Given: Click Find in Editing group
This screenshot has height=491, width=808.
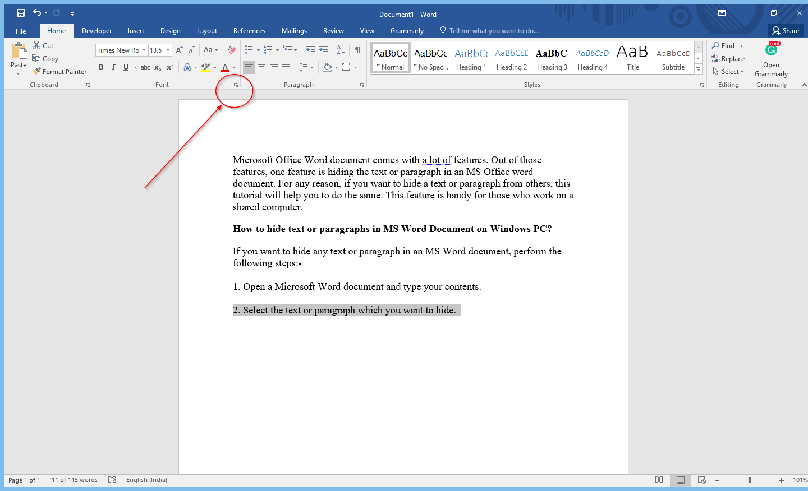Looking at the screenshot, I should click(x=723, y=46).
